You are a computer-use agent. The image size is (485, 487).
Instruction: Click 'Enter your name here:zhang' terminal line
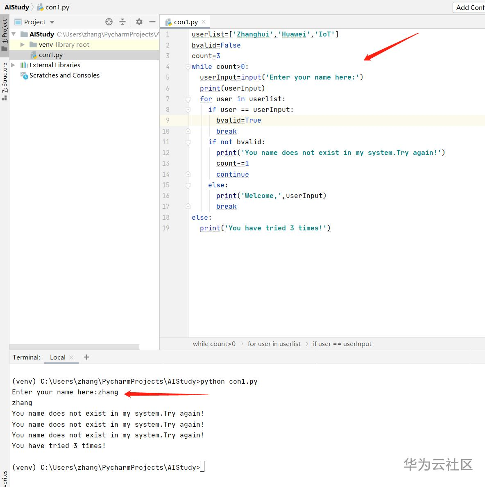65,392
